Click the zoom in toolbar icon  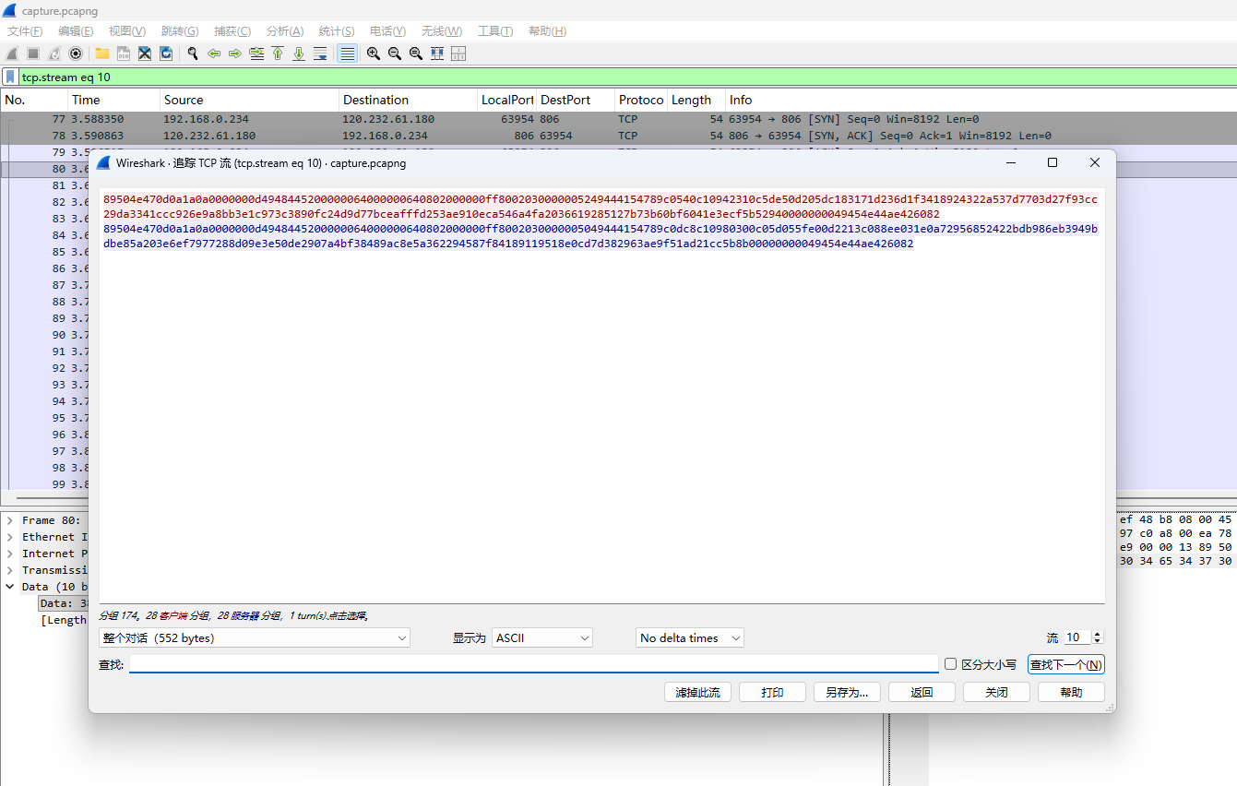[x=374, y=54]
